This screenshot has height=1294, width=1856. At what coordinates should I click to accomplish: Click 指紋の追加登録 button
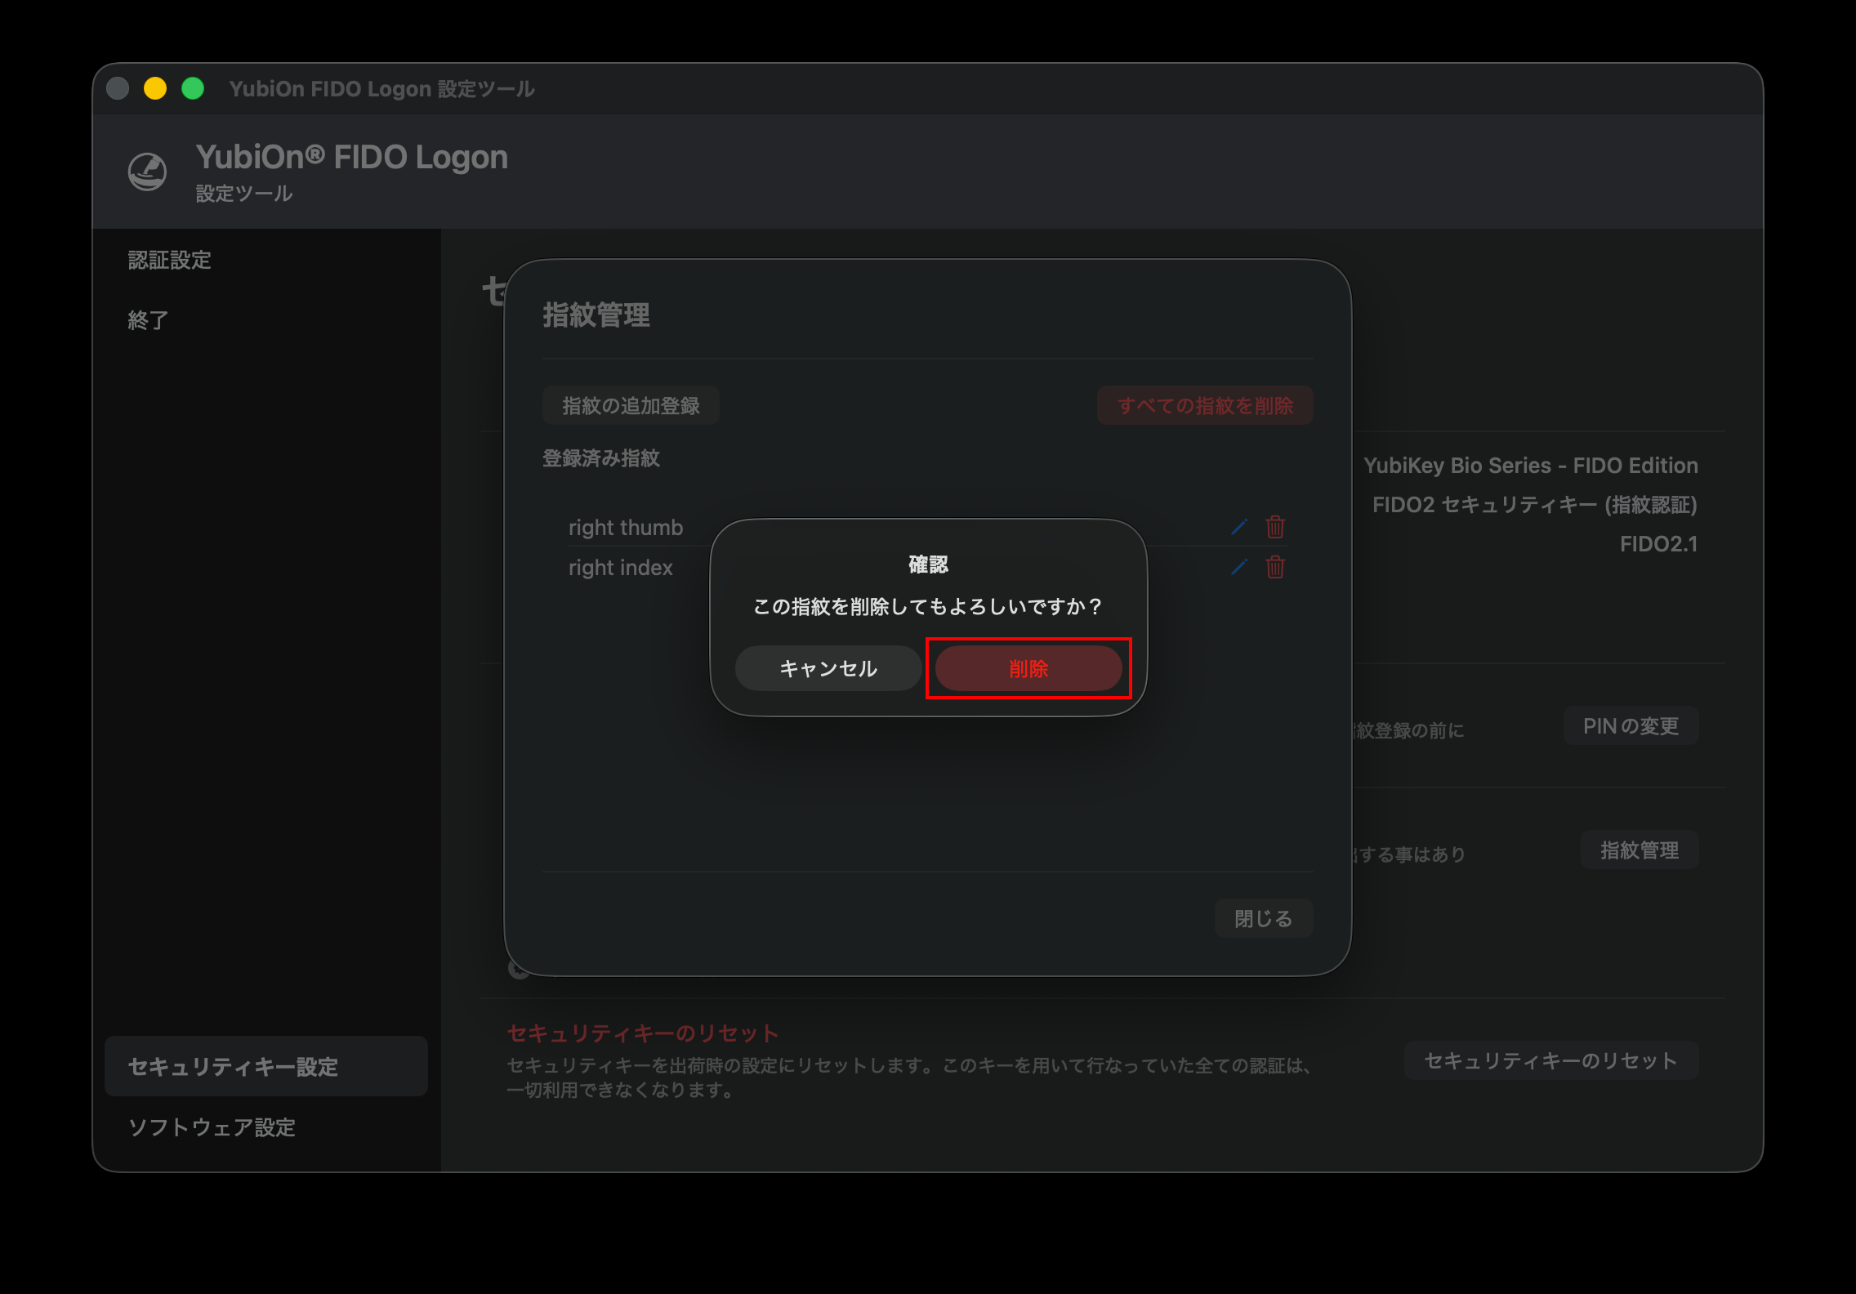tap(631, 405)
